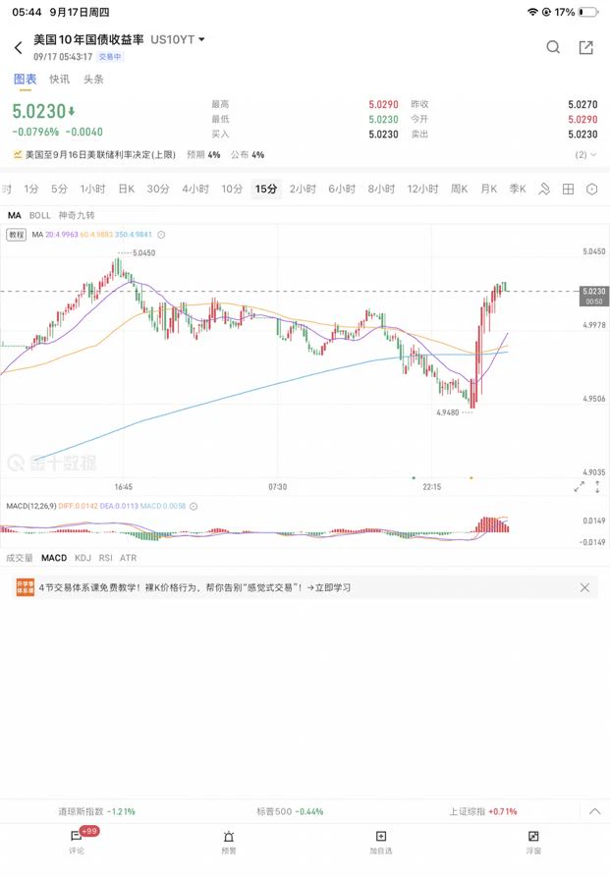Open the drawing tools pencil icon
Image resolution: width=610 pixels, height=878 pixels.
coord(544,190)
